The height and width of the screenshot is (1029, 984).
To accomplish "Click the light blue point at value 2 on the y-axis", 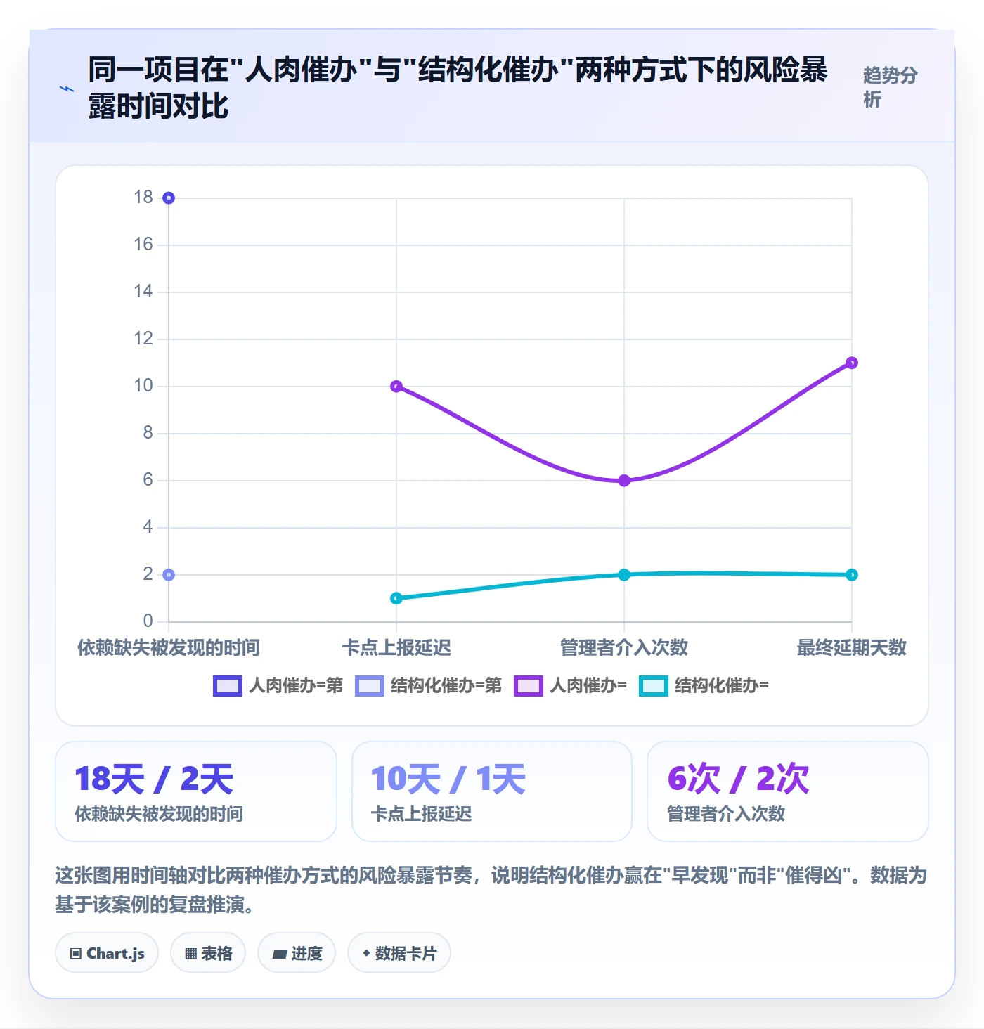I will 169,575.
